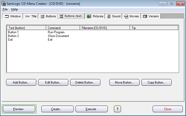The image size is (186, 116).
Task: Click Delete Button...
Action: point(85,82)
